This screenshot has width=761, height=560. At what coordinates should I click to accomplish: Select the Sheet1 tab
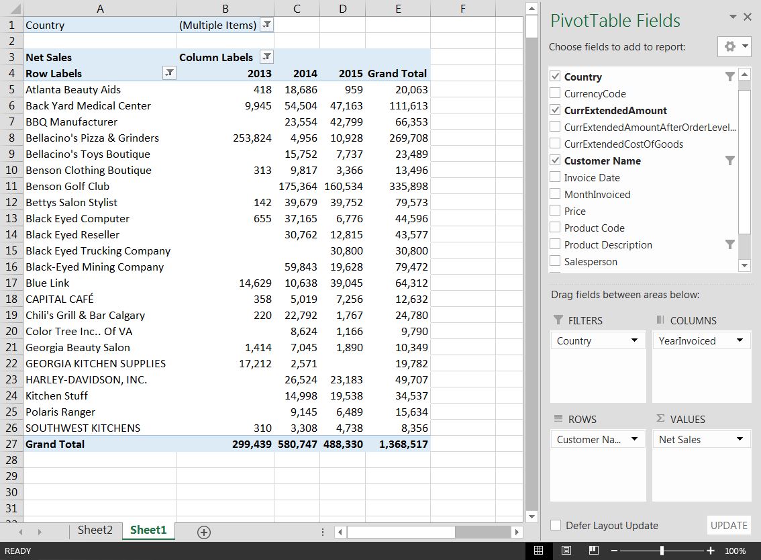point(148,530)
